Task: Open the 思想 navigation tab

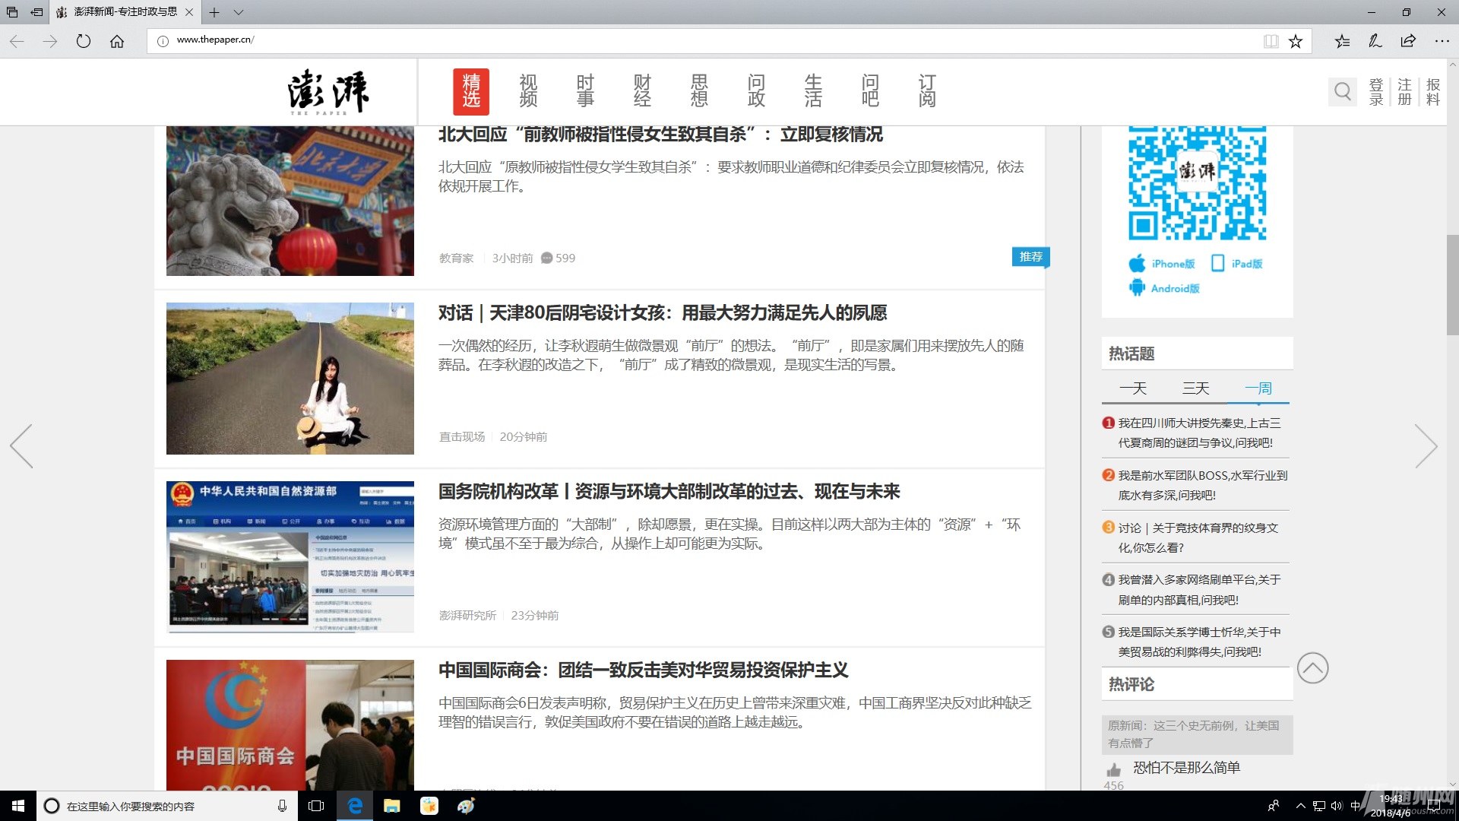Action: coord(699,91)
